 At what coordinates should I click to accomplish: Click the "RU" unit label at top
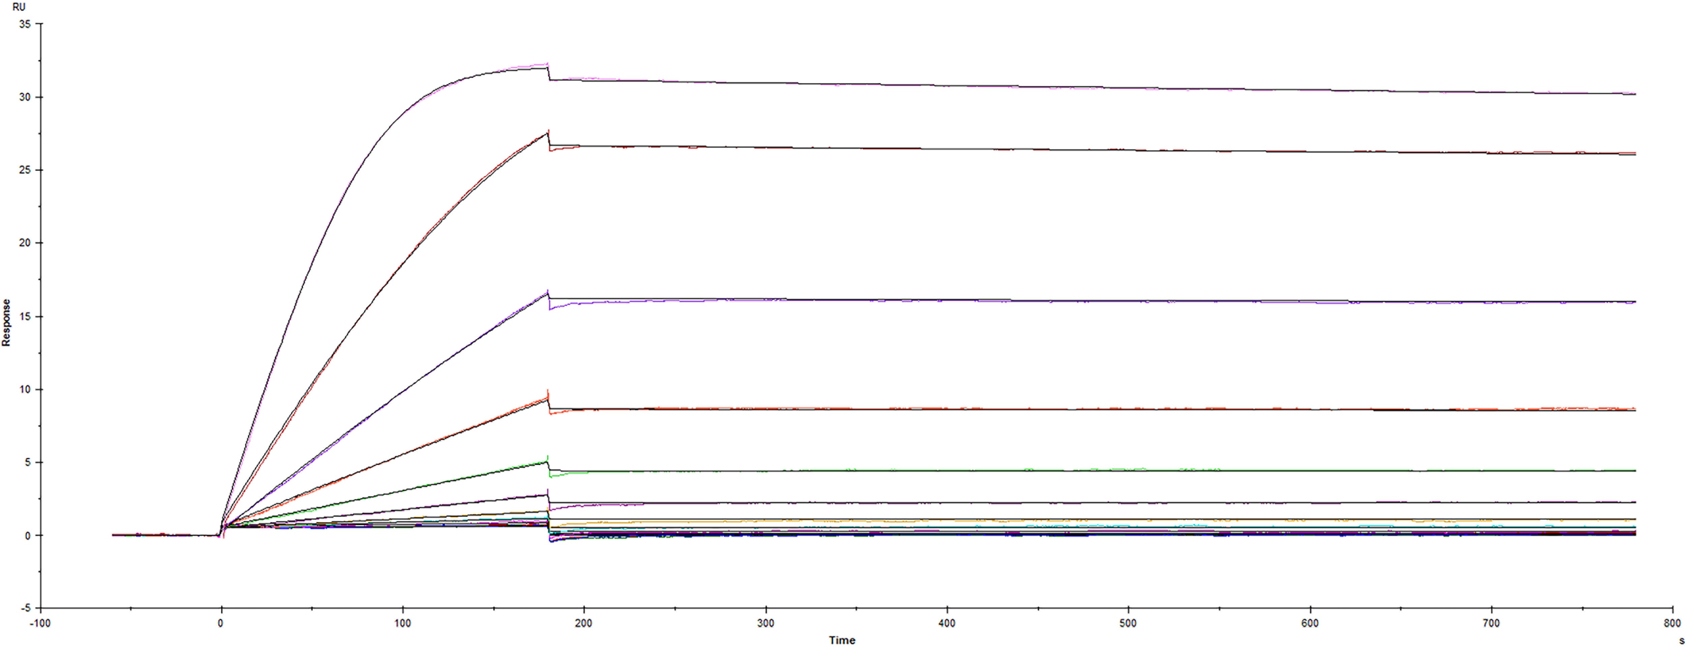point(19,7)
